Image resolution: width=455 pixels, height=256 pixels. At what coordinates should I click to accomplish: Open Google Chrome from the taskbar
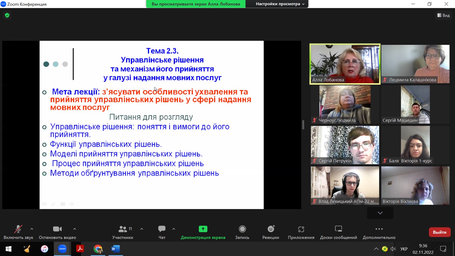click(98, 249)
